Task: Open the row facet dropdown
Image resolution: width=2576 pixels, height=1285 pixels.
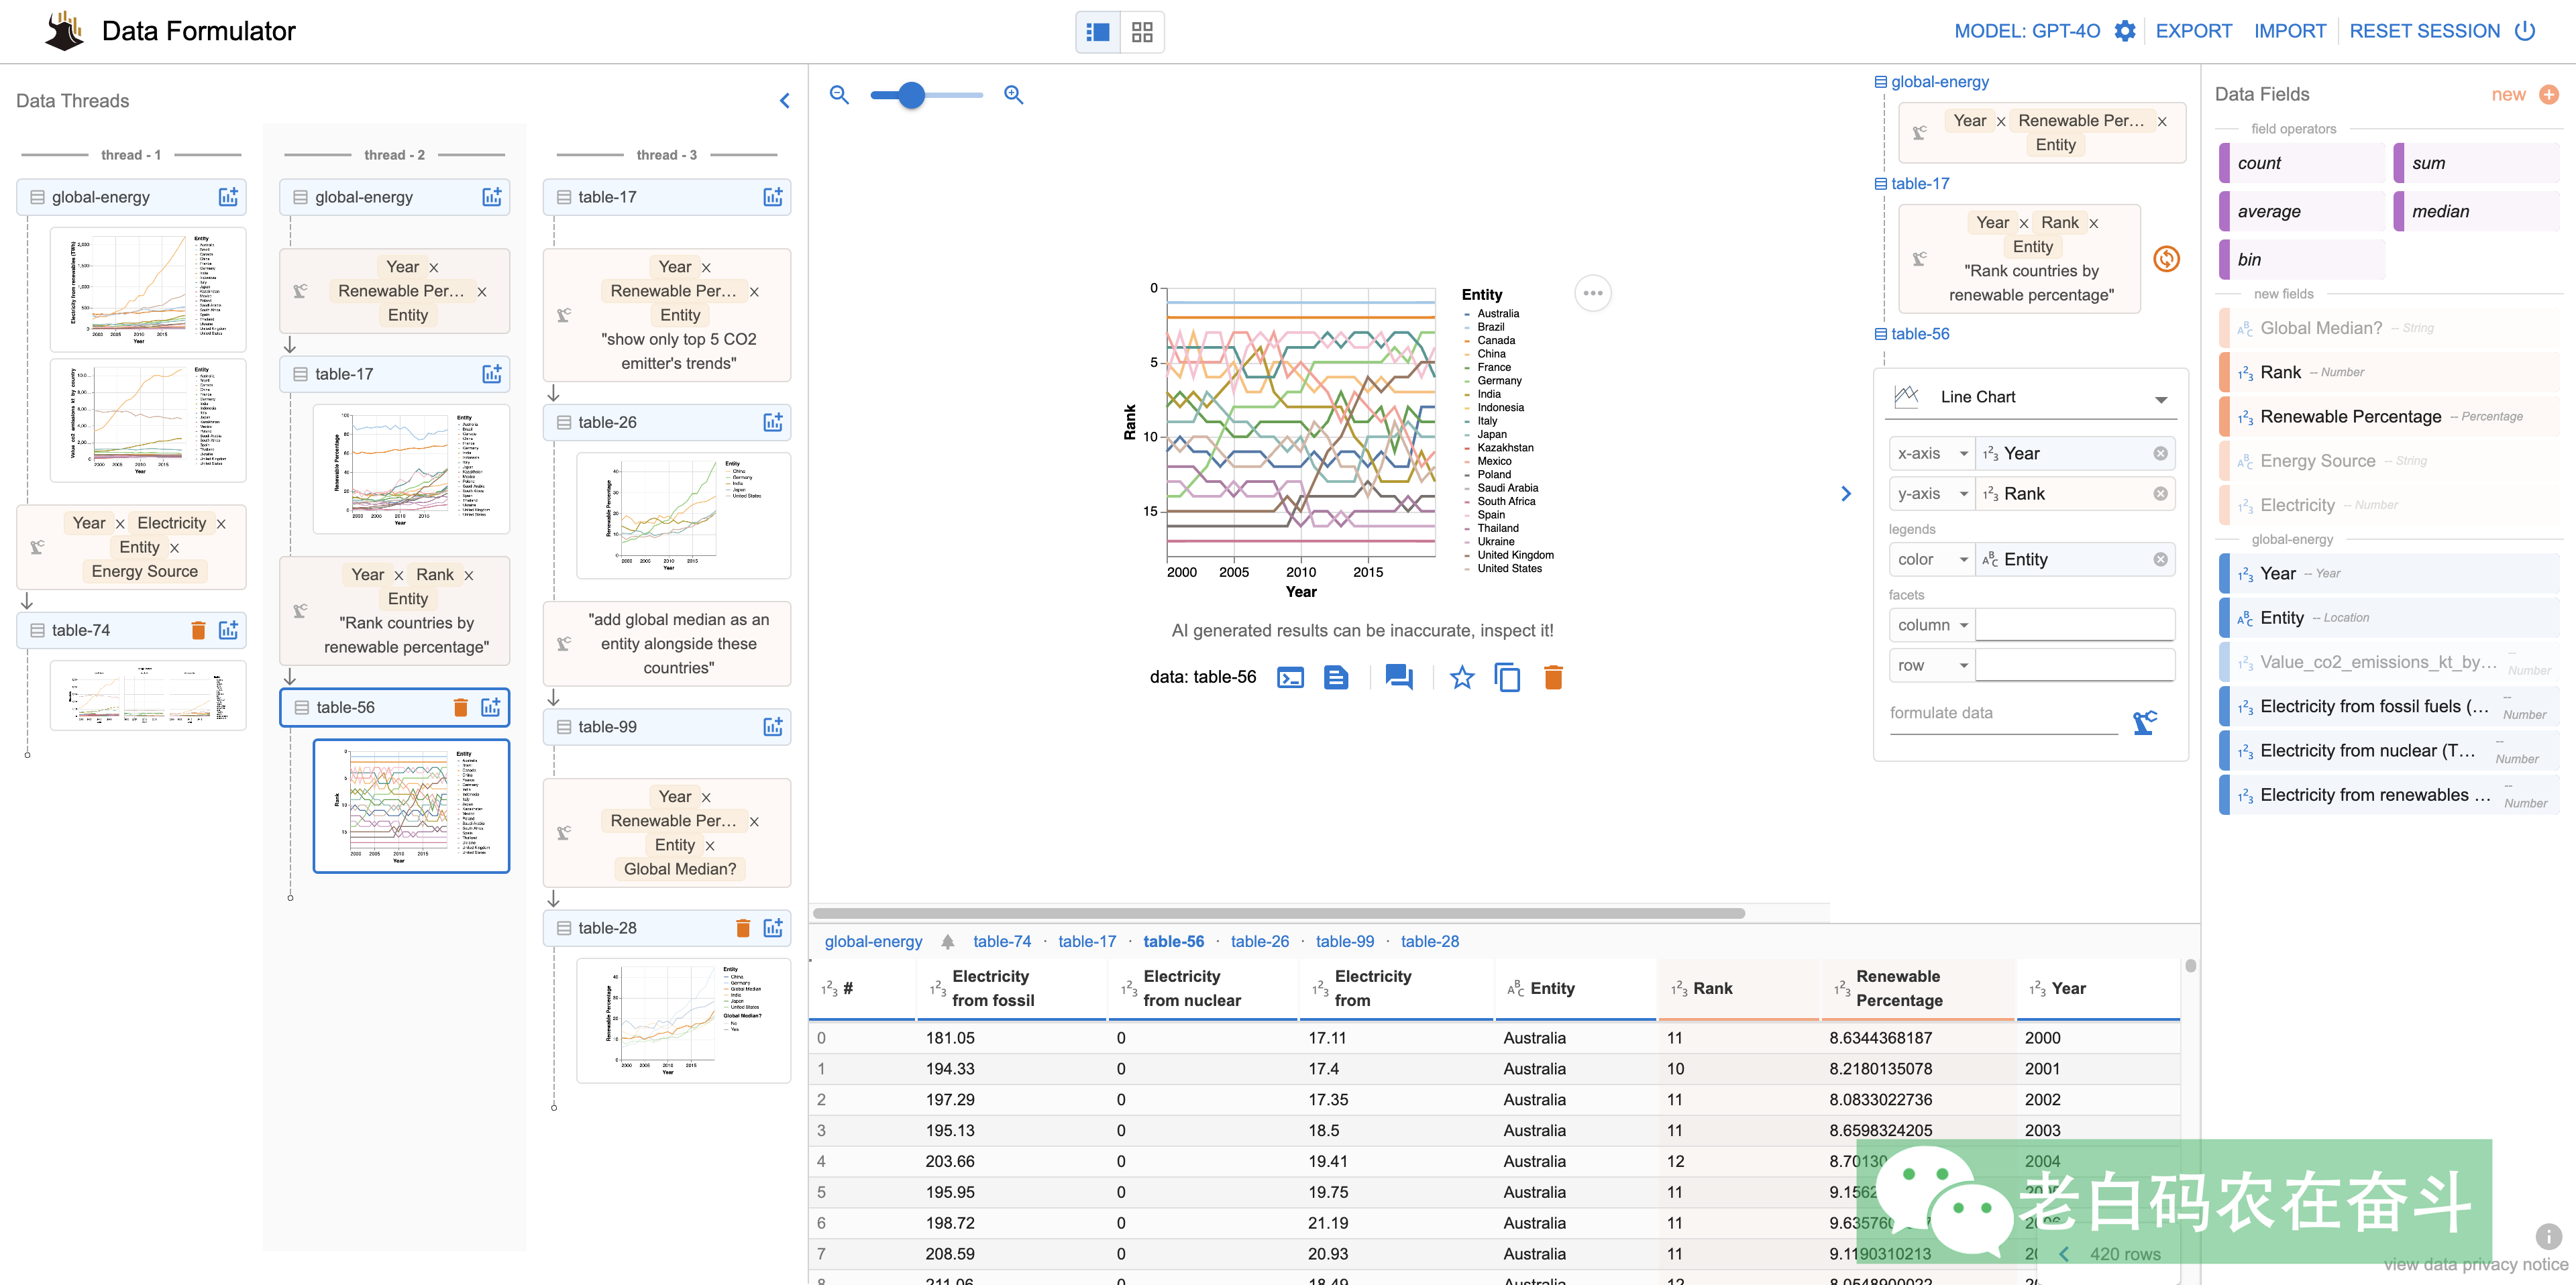Action: 1931,666
